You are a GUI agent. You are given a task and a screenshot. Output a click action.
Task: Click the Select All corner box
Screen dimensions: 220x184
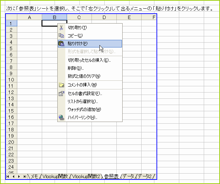point(11,17)
